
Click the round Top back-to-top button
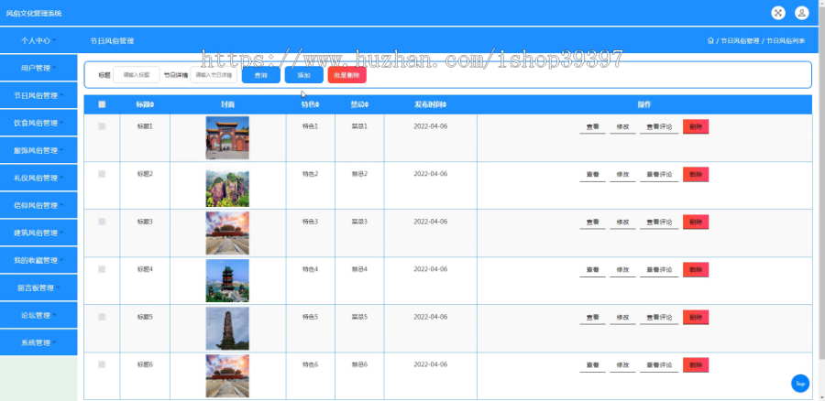click(x=799, y=383)
